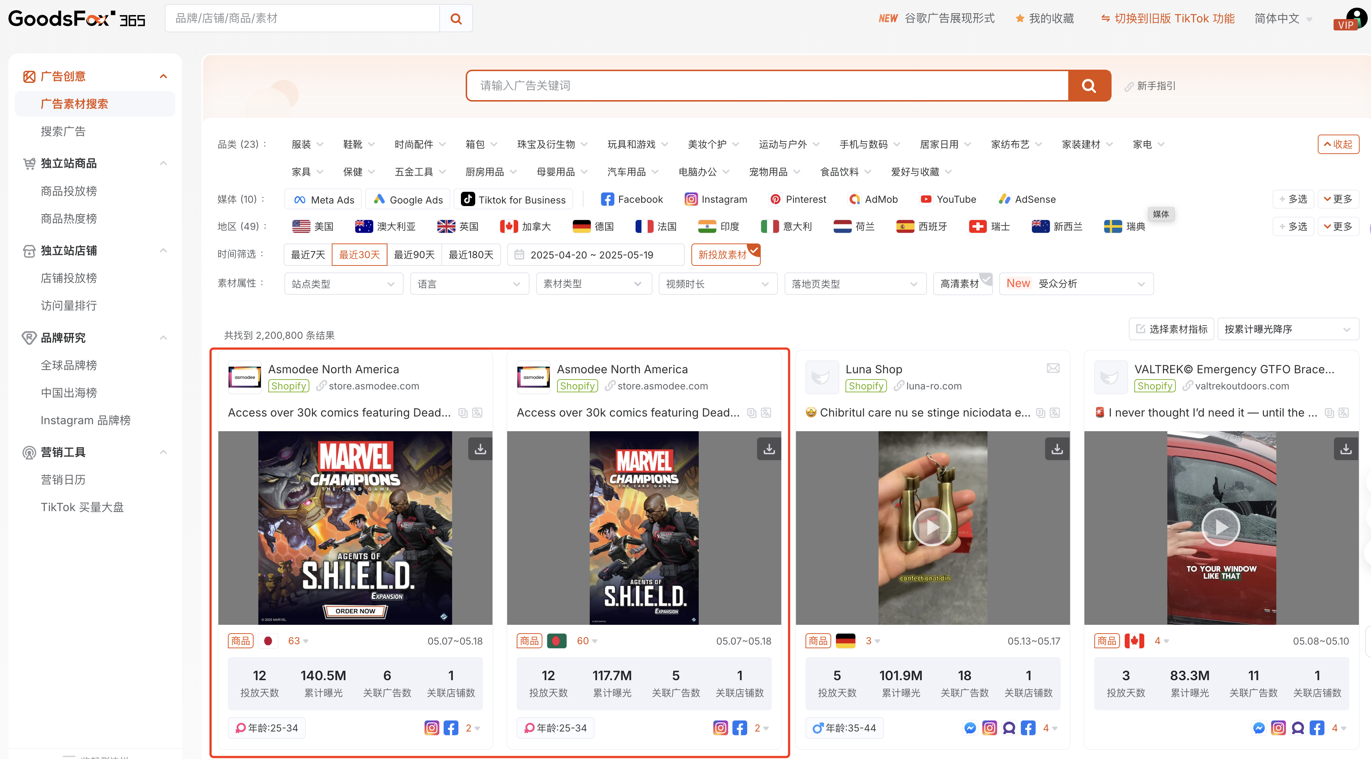Click the Facebook media icon filter
The height and width of the screenshot is (759, 1371).
(x=607, y=199)
